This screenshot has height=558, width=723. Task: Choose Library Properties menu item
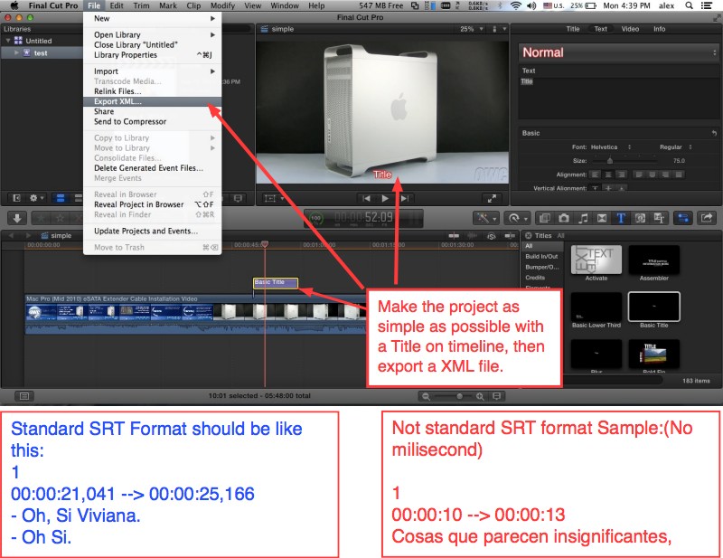coord(152,55)
